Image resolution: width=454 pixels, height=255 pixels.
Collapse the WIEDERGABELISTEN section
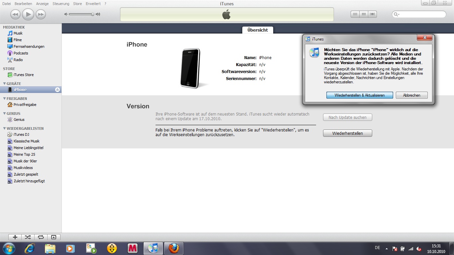pos(4,128)
